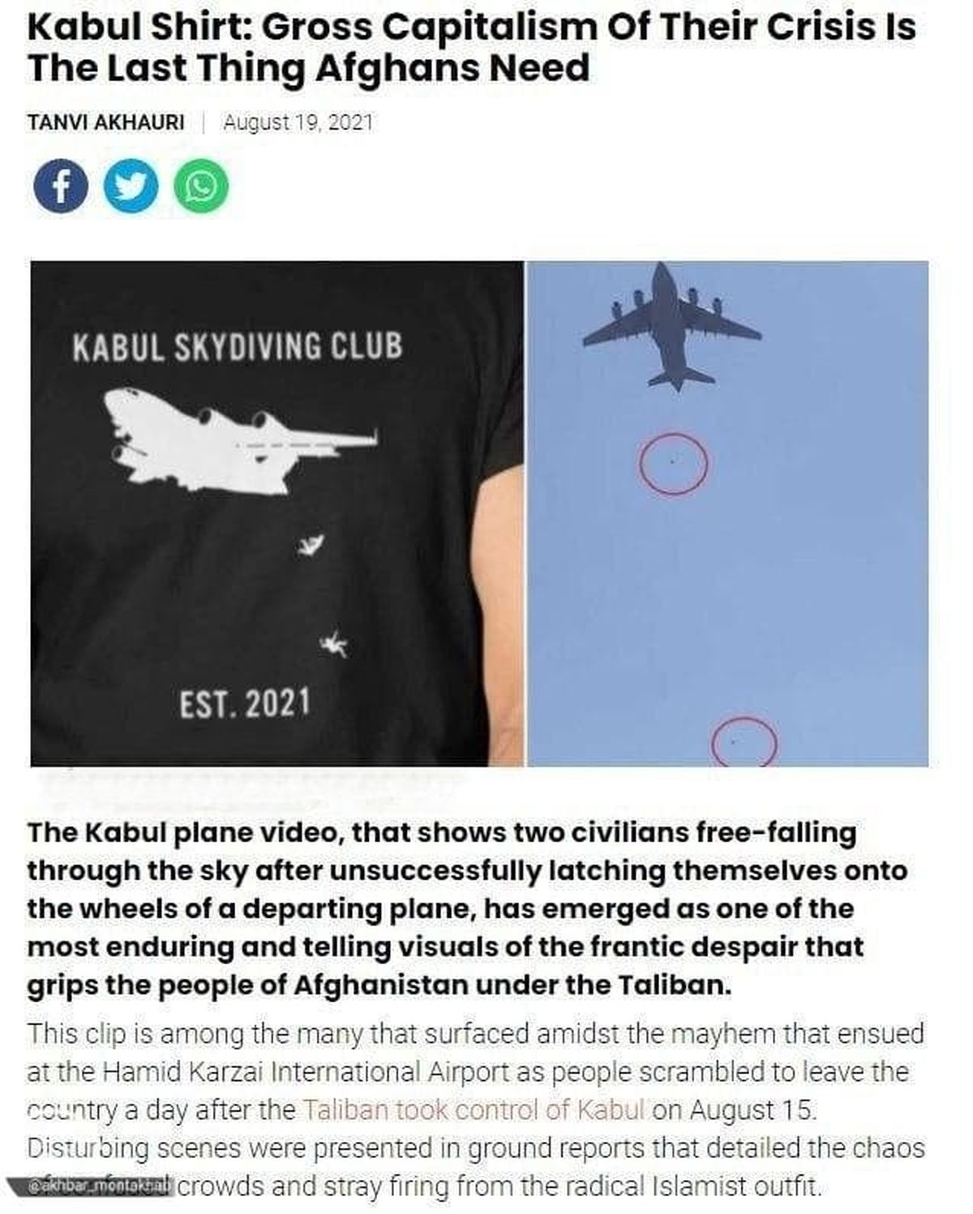Click the 'KABUL SKYDIVING CLUB' shirt text
973x1214 pixels.
pyautogui.click(x=238, y=346)
